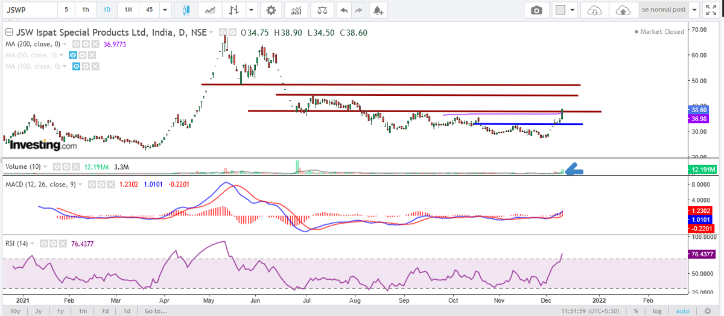
Task: Toggle percent scale mode
Action: [635, 311]
